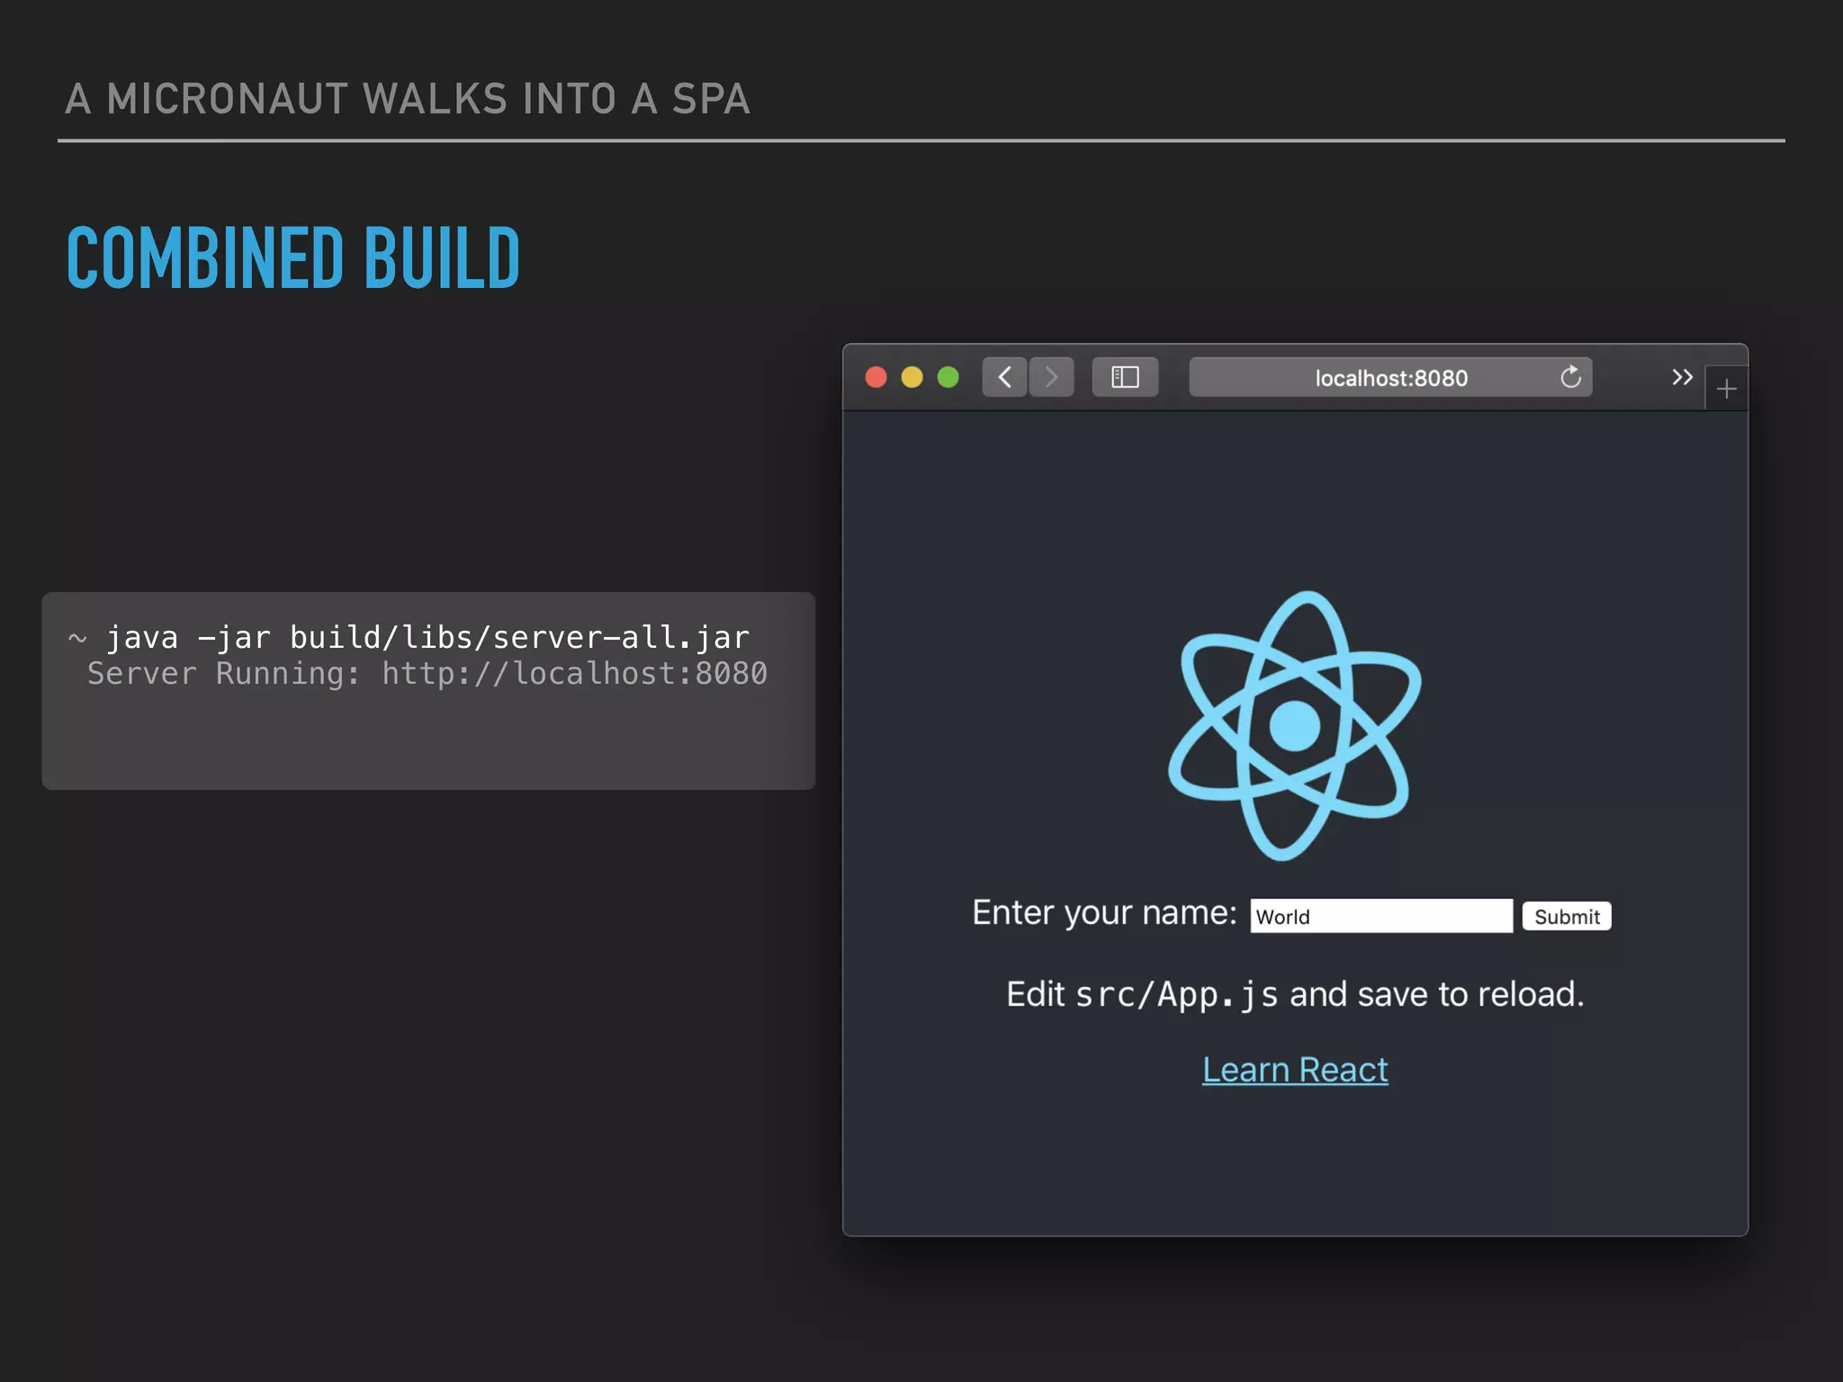
Task: Submit the name form
Action: click(1567, 916)
